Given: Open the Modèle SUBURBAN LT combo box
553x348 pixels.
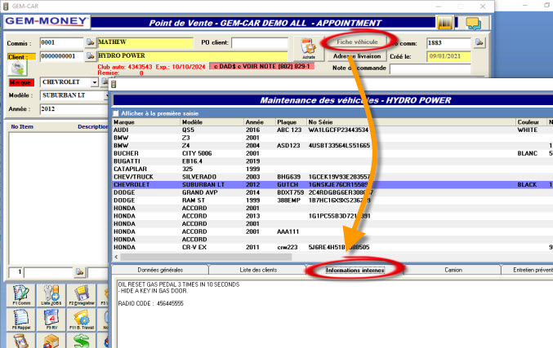Looking at the screenshot, I should click(74, 95).
